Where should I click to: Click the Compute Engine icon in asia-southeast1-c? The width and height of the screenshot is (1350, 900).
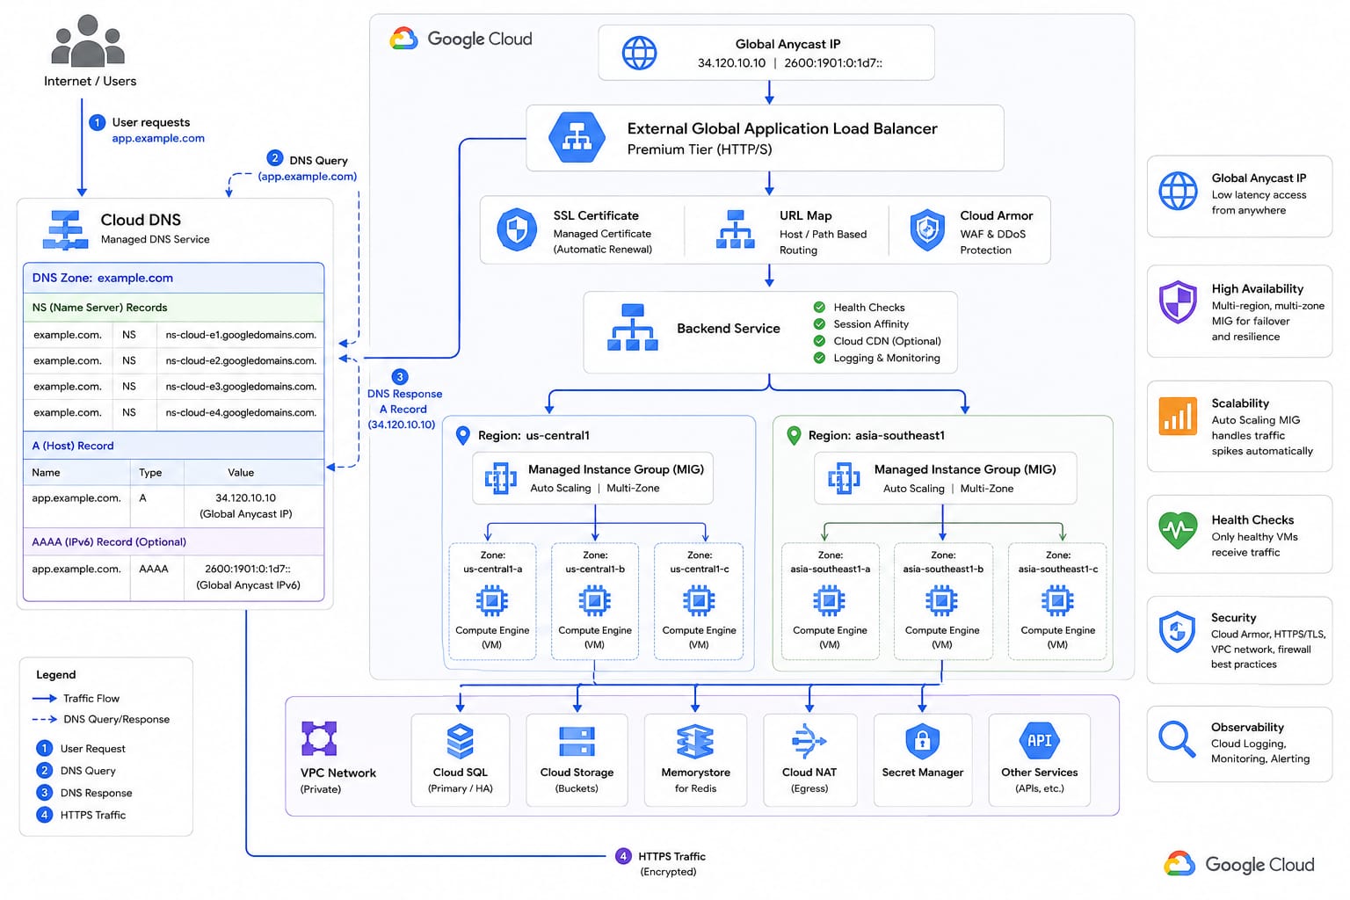(x=1057, y=601)
